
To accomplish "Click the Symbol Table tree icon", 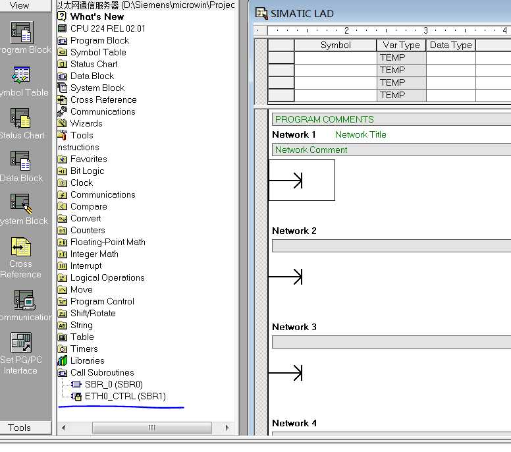I will [x=62, y=52].
